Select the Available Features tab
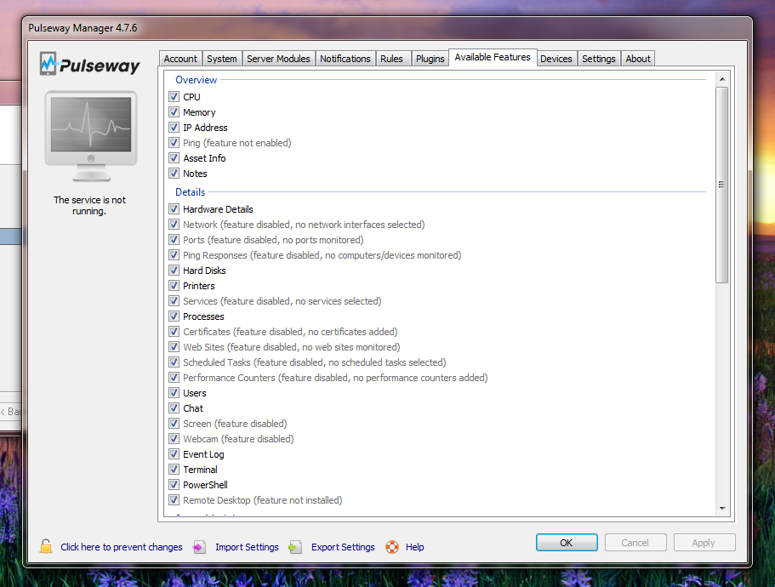 pyautogui.click(x=493, y=57)
